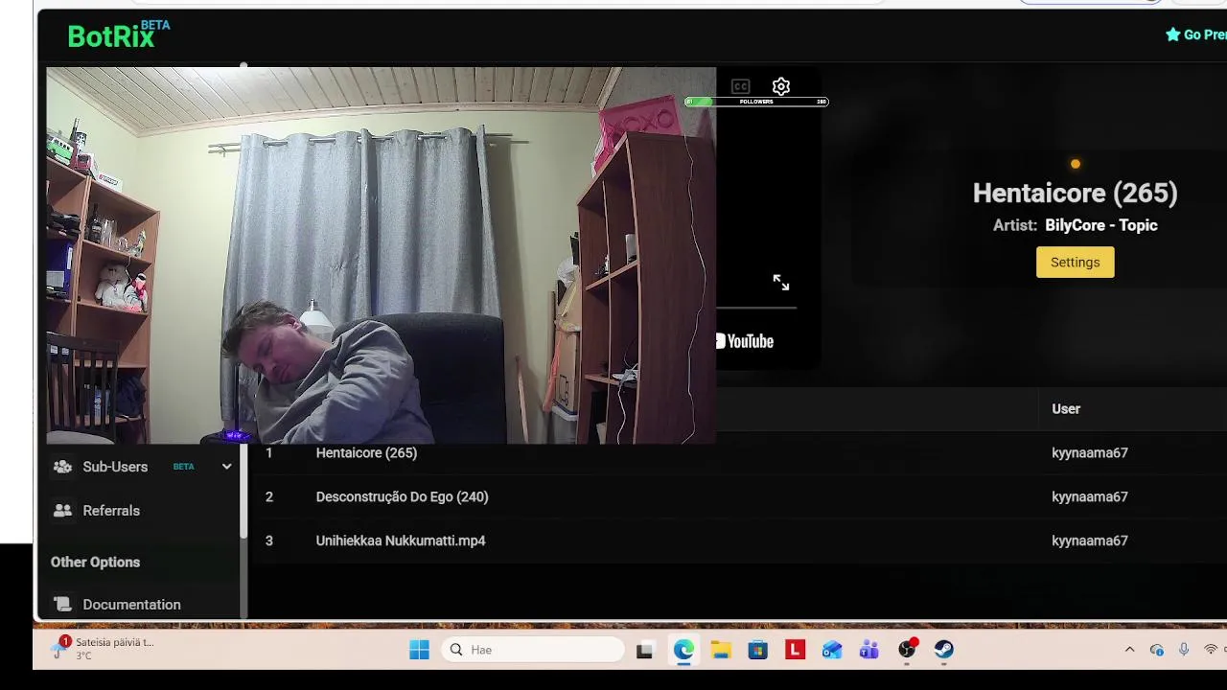Open the Windows Start menu
1227x690 pixels.
419,650
